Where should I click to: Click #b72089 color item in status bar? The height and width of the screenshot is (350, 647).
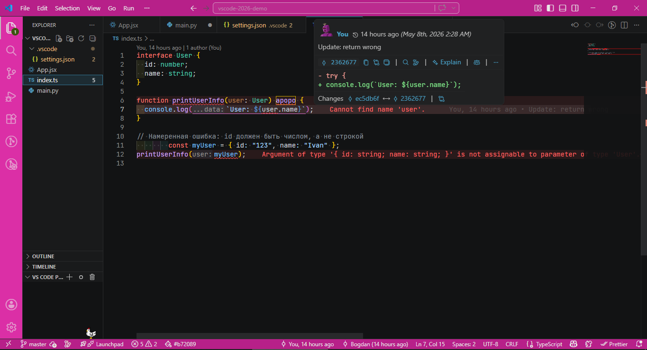pos(180,344)
